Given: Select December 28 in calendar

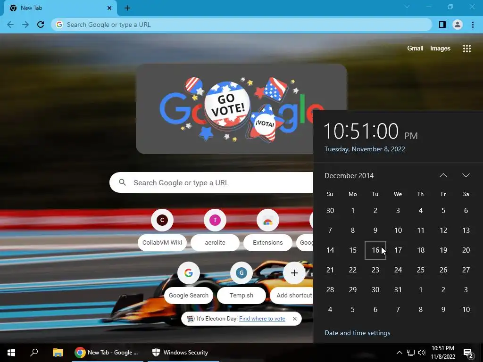Looking at the screenshot, I should click(330, 290).
